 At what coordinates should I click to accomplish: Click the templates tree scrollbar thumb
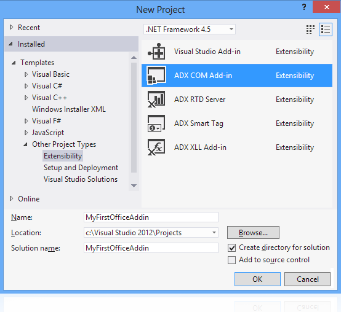134,117
